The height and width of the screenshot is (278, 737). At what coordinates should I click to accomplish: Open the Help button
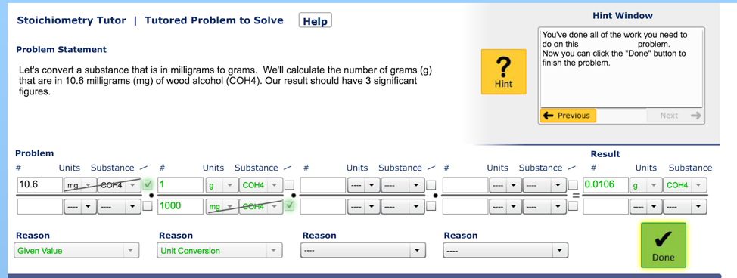click(315, 20)
